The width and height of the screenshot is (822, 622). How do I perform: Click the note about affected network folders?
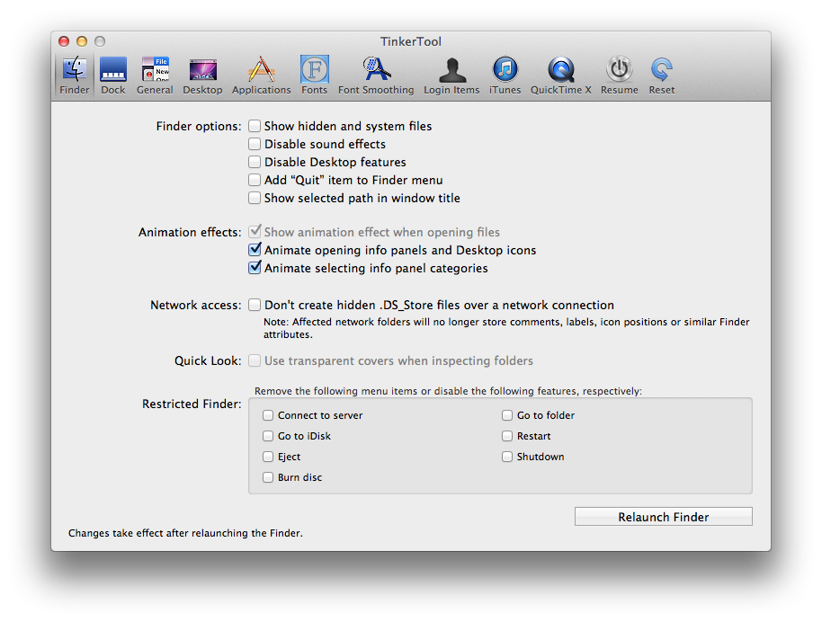[506, 328]
